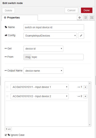Open the Output Name dropdown
This screenshot has width=96, height=138.
click(x=43, y=71)
